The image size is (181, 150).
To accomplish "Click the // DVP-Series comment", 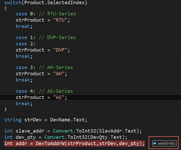I will click(57, 38).
